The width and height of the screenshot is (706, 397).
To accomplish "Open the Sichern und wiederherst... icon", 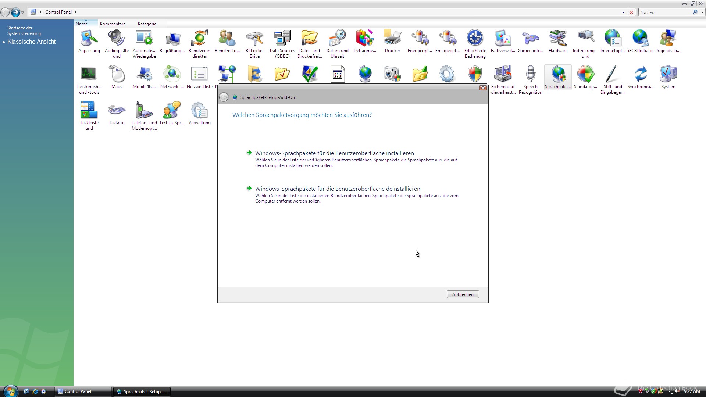I will [503, 80].
